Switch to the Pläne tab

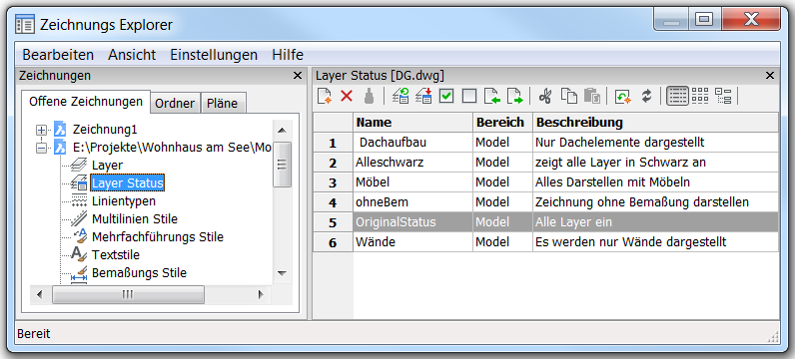(x=223, y=104)
